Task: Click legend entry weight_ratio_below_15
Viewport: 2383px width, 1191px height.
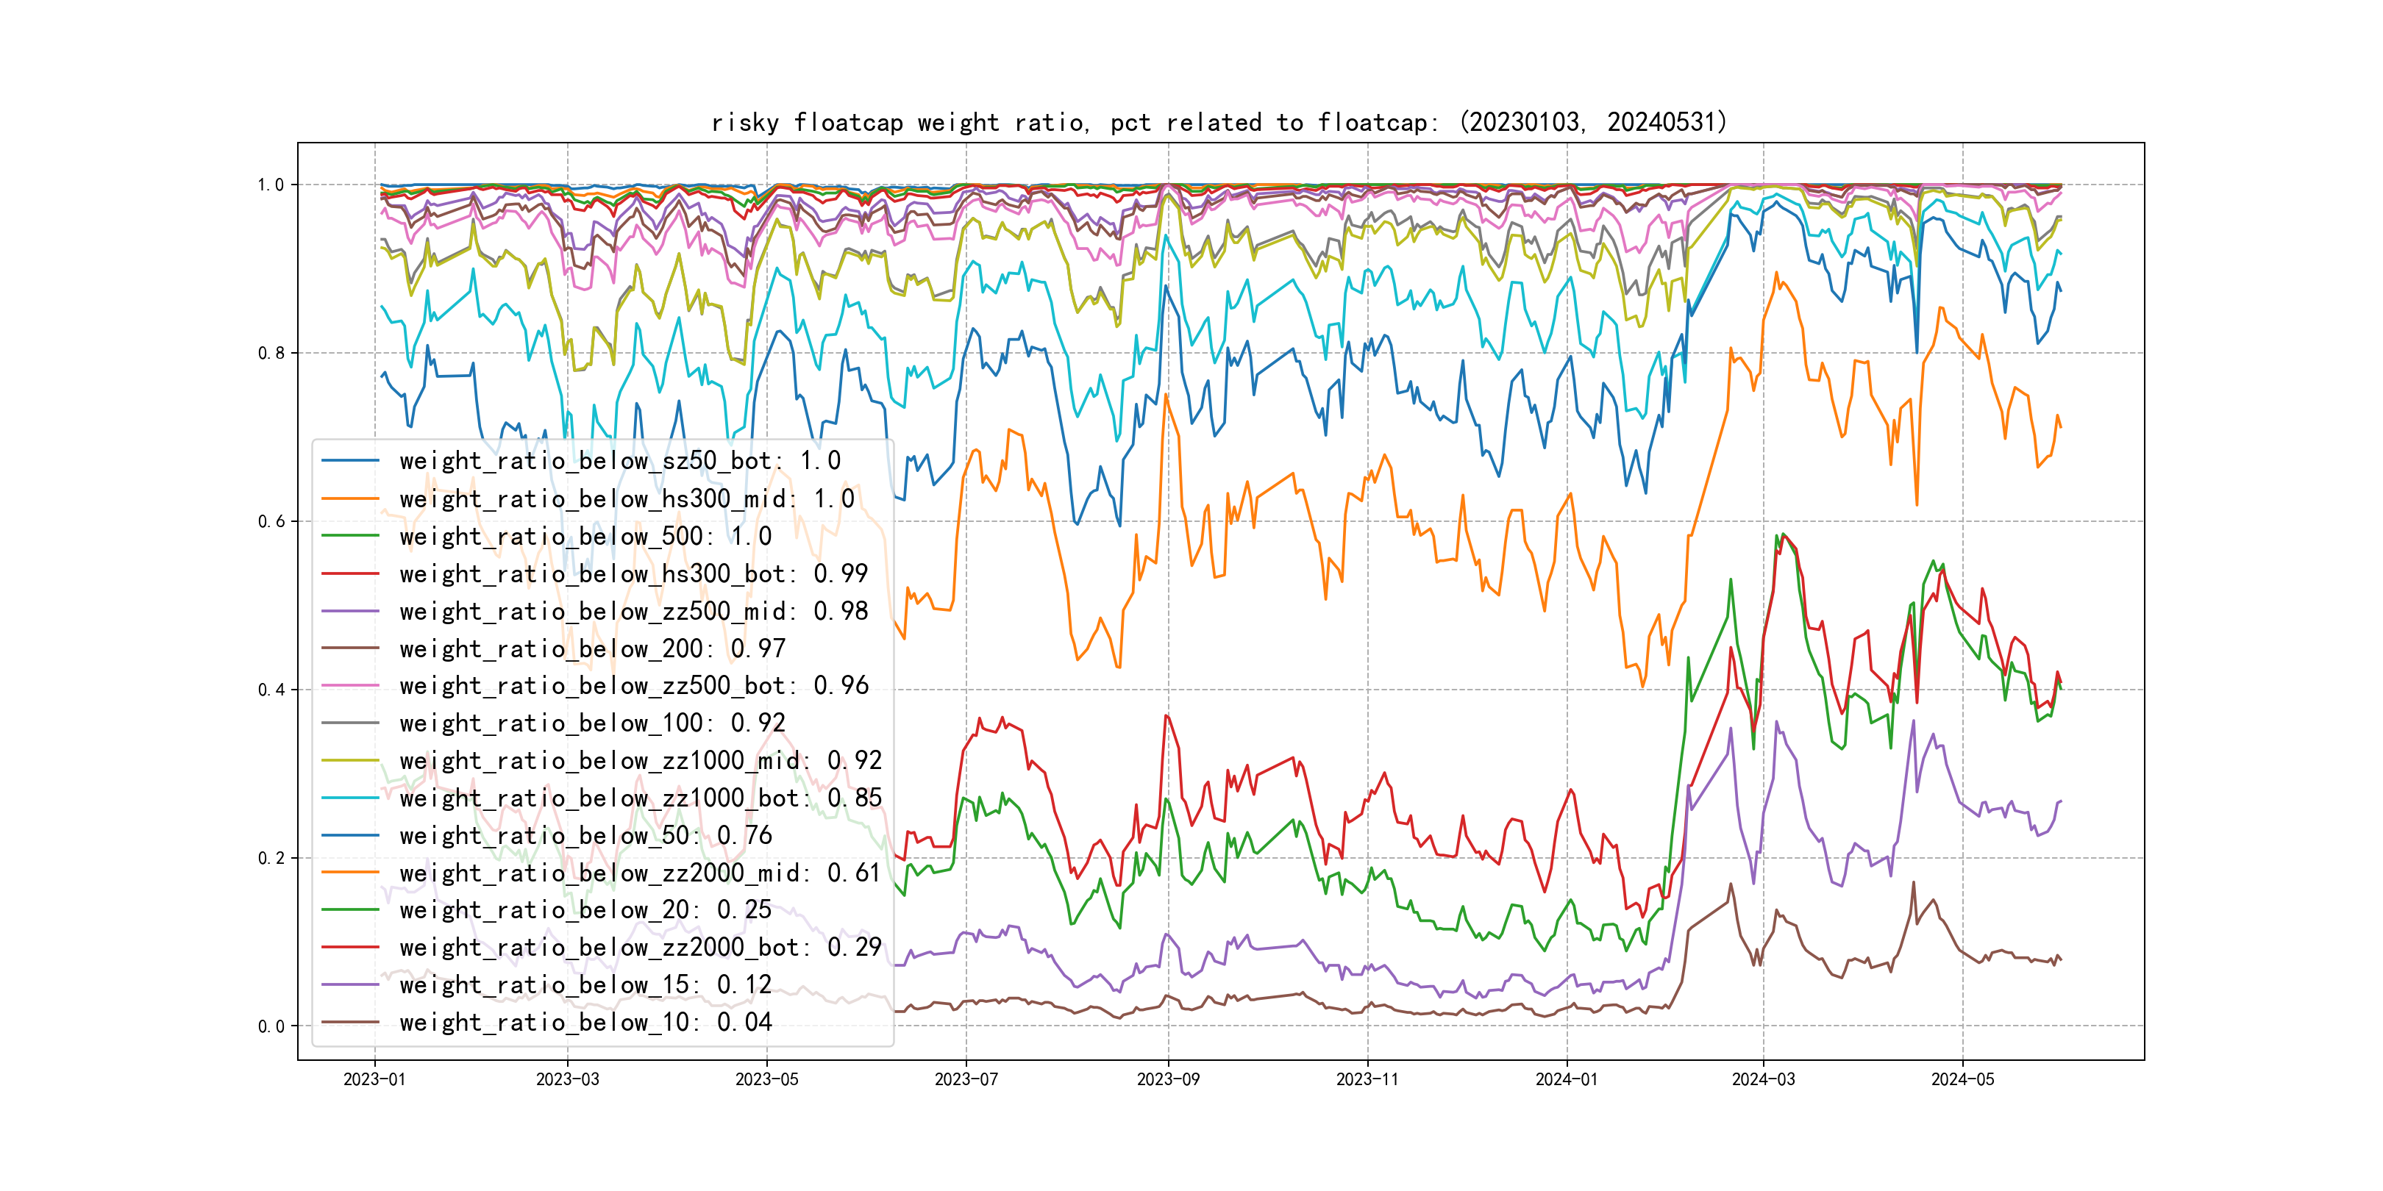Action: [x=585, y=985]
